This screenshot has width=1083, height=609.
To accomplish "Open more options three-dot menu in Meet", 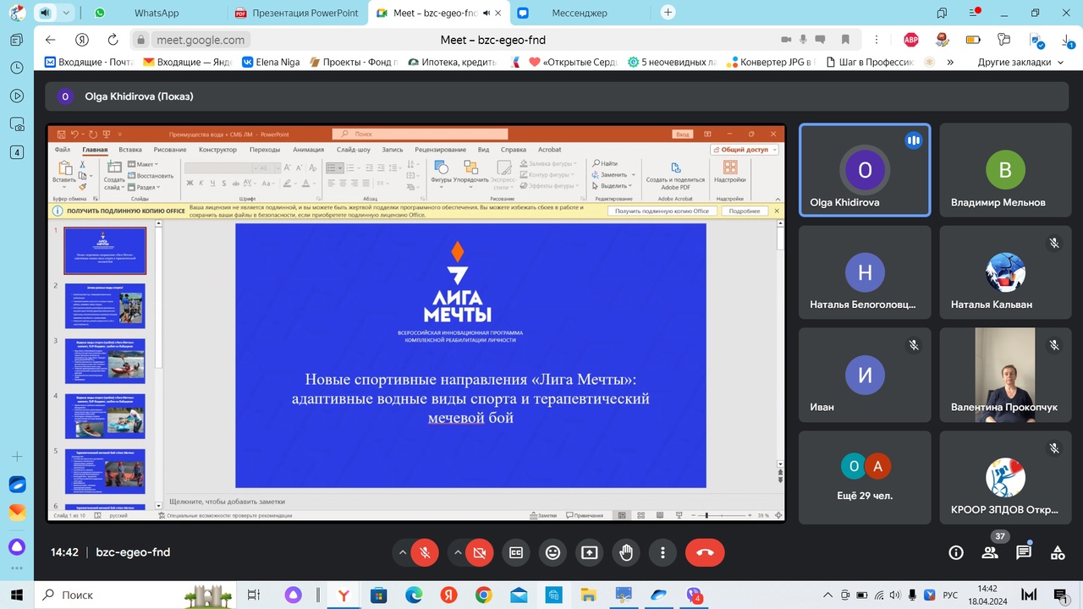I will click(x=662, y=552).
